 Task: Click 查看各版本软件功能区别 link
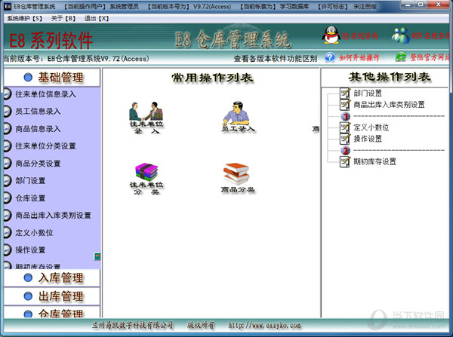click(276, 59)
